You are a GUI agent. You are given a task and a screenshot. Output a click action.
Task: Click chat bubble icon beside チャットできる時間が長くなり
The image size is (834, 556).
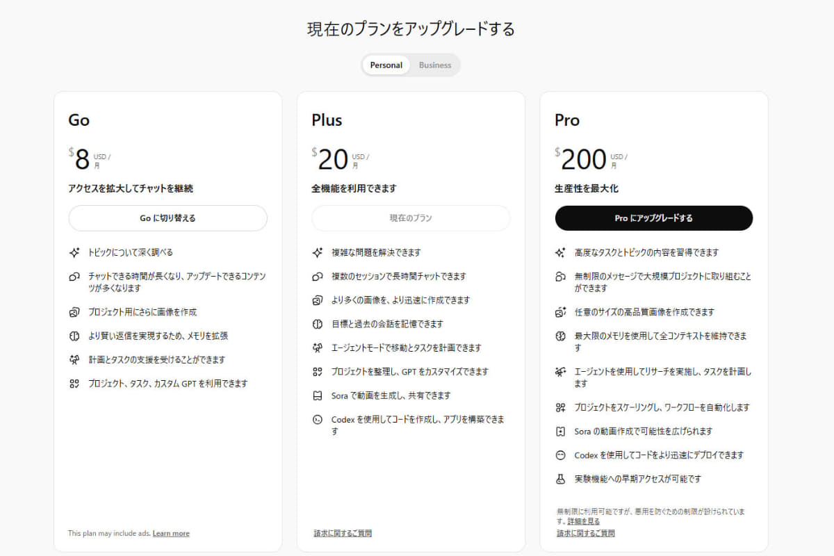coord(74,277)
